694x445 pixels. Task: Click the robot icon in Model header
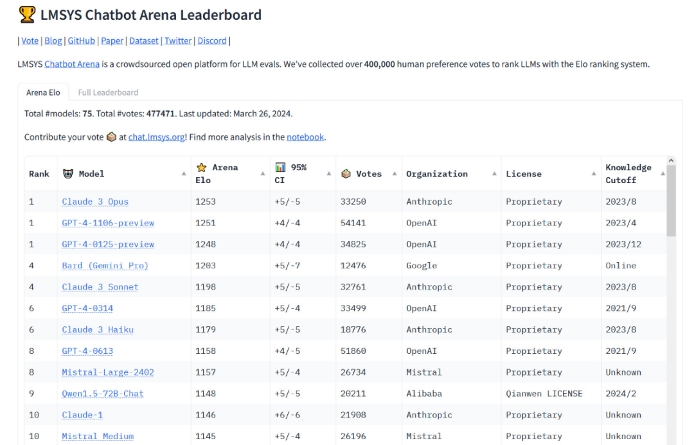pos(67,174)
